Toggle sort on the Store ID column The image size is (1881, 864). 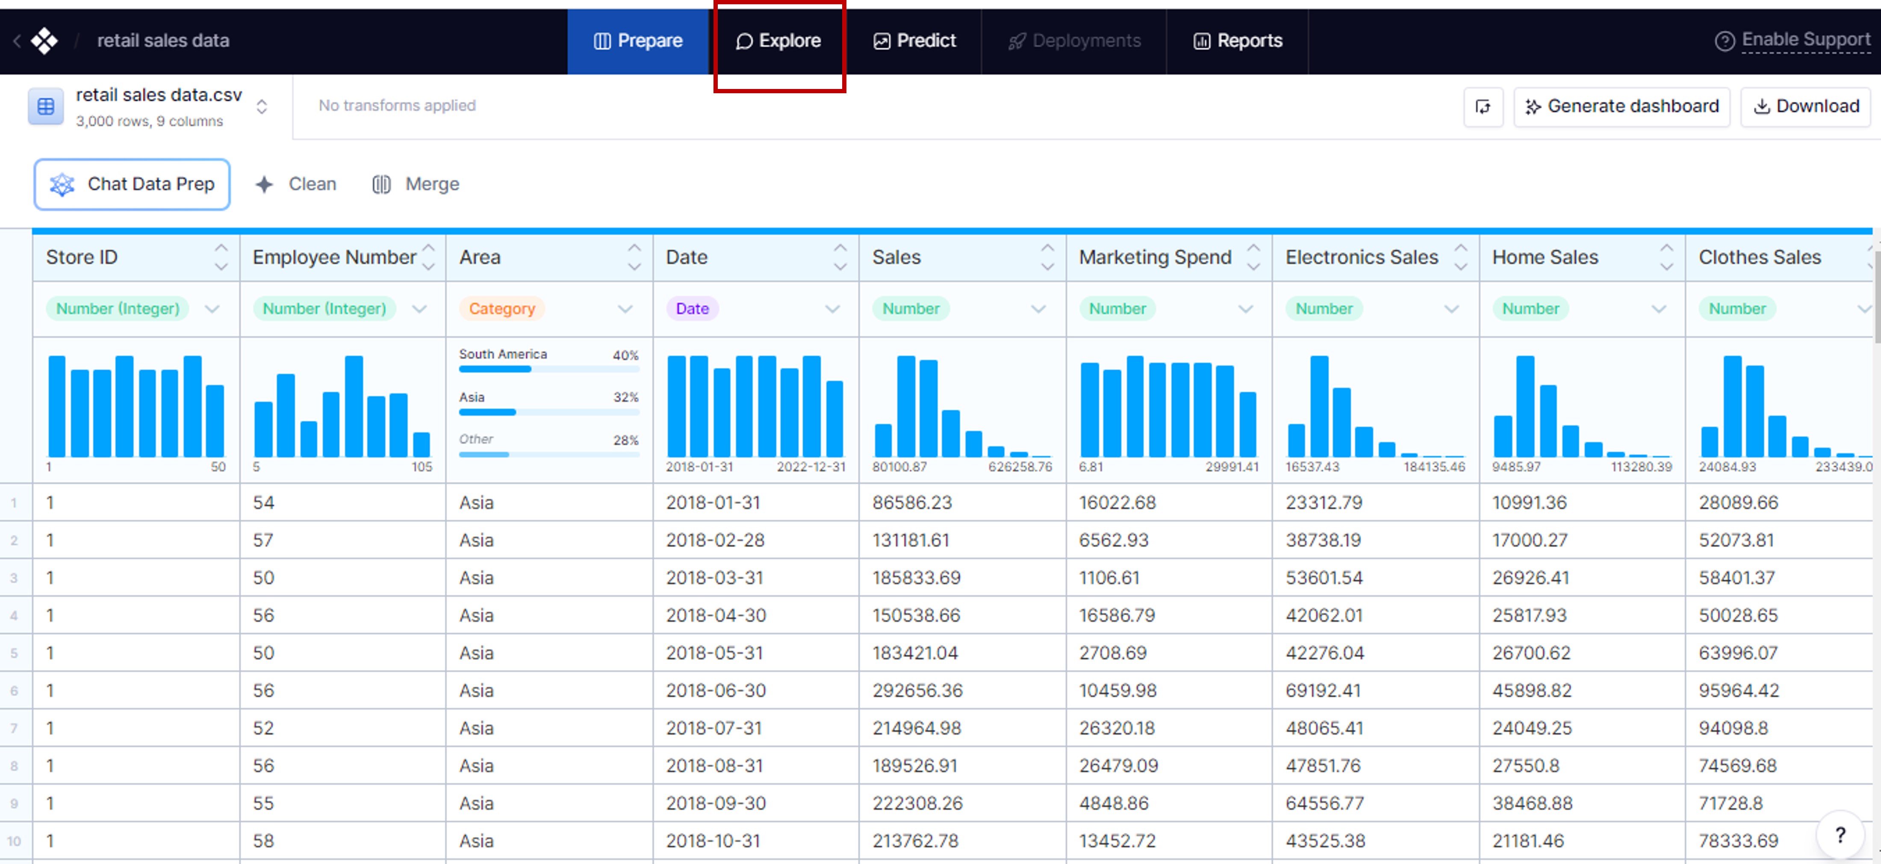point(221,257)
